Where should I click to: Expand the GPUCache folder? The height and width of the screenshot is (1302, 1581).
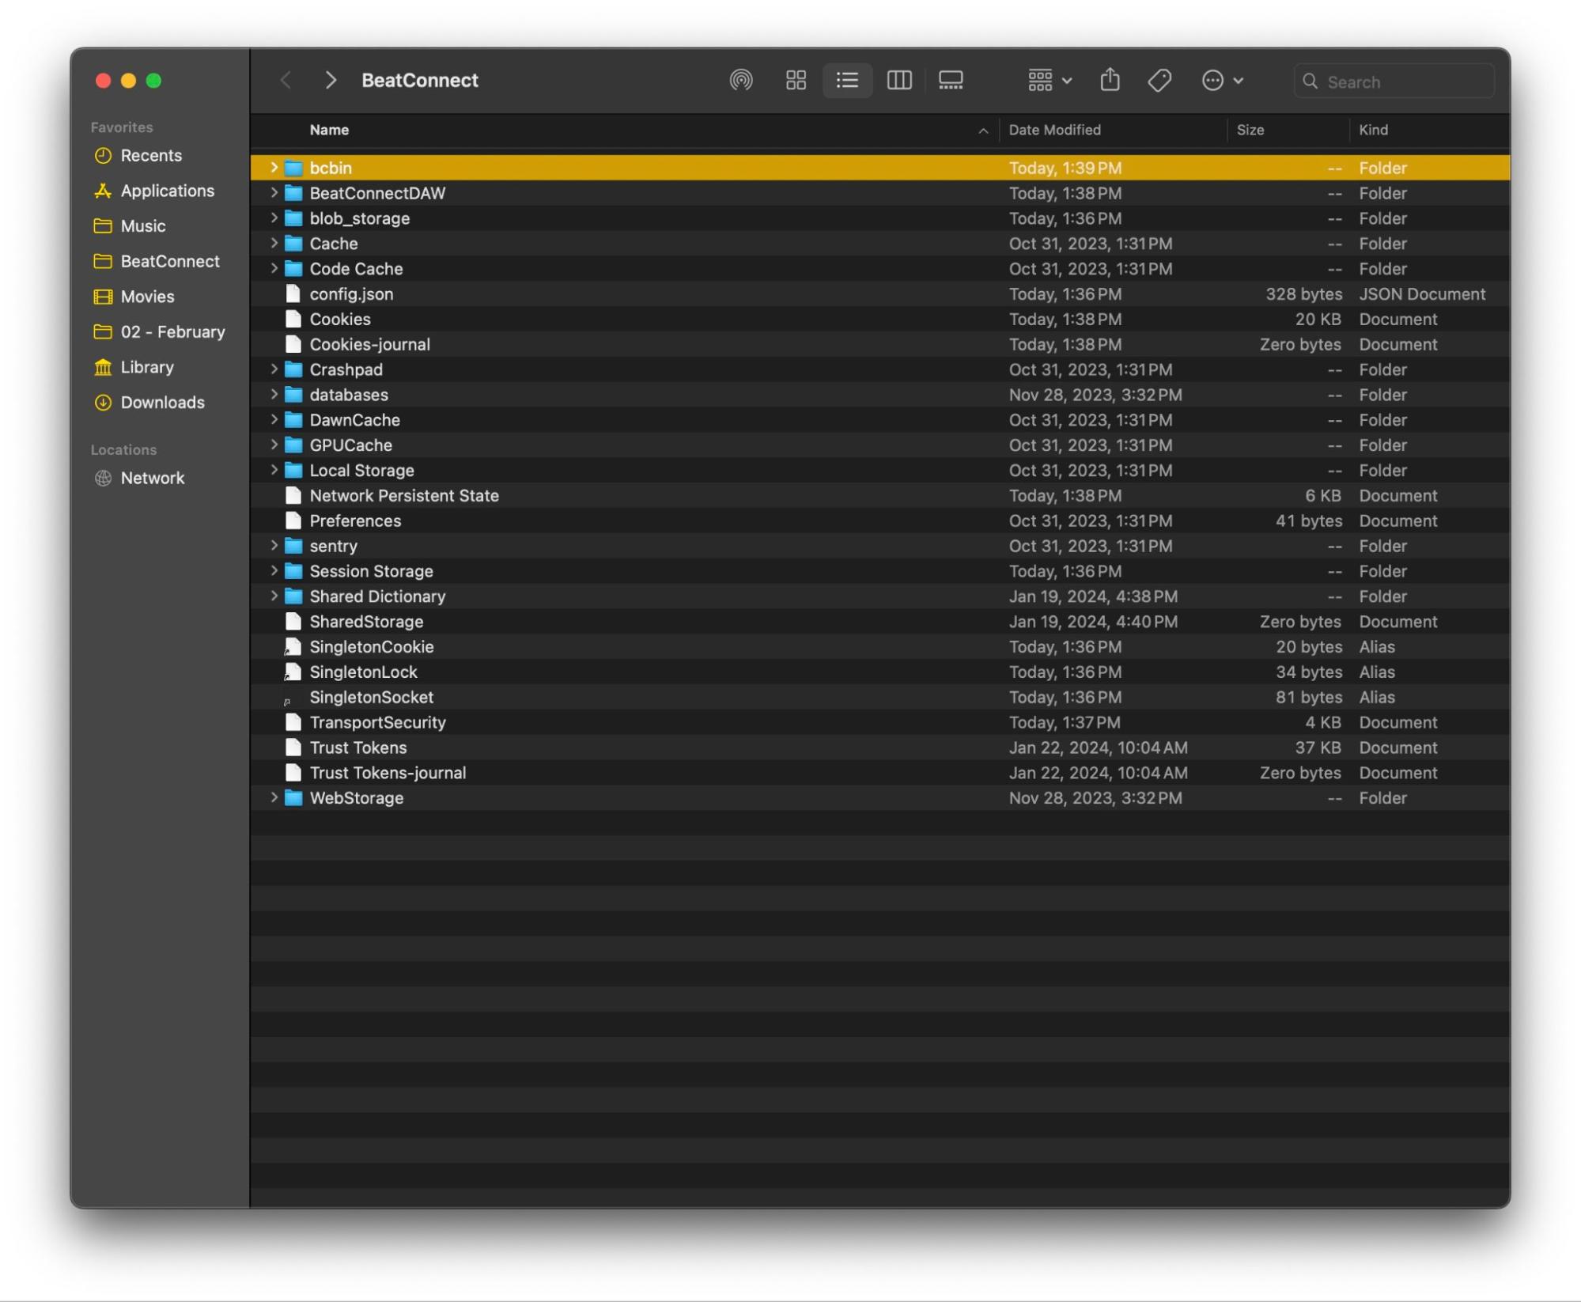coord(274,445)
